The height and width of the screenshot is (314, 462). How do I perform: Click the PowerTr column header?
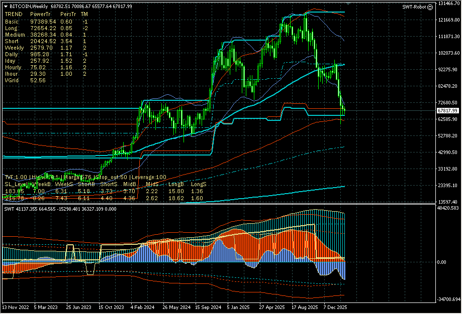click(40, 14)
